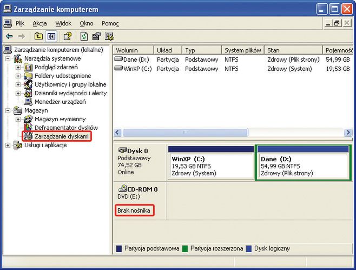Toggle the Show/Hide console tree icon
356x270 pixels.
point(51,36)
